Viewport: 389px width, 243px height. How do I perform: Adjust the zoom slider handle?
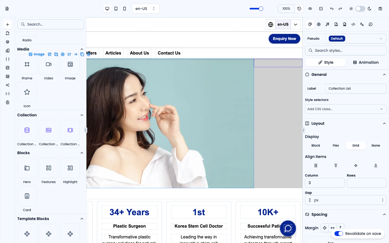click(261, 9)
